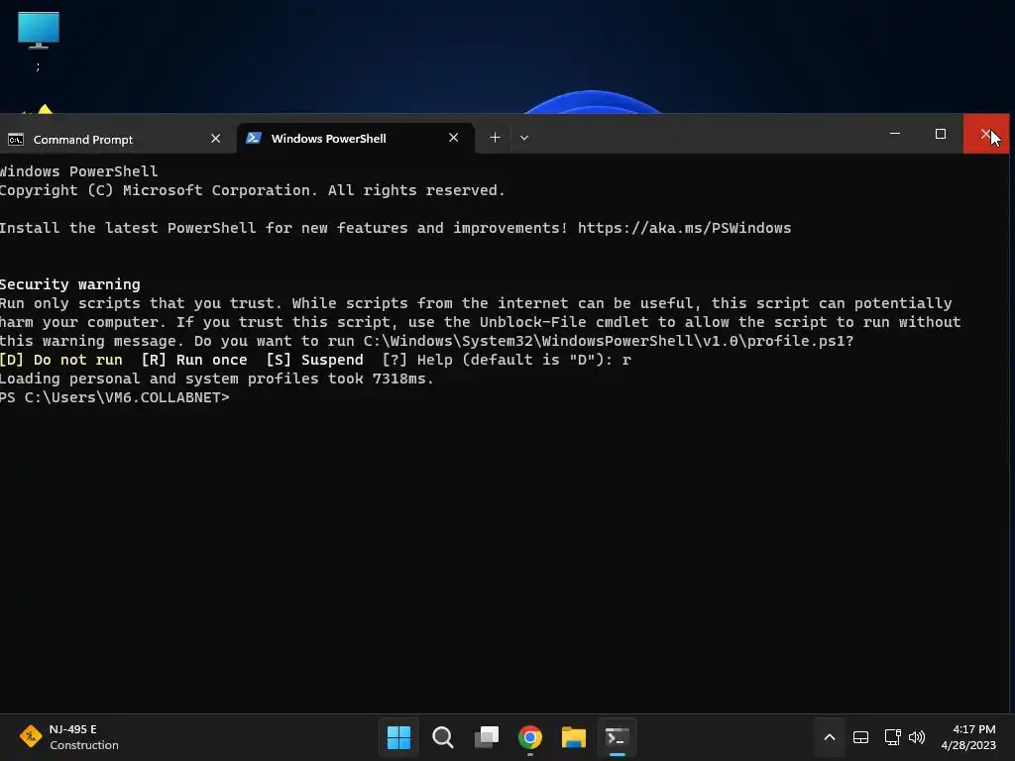Image resolution: width=1015 pixels, height=761 pixels.
Task: Click the profile.ps1 path text
Action: pos(609,341)
